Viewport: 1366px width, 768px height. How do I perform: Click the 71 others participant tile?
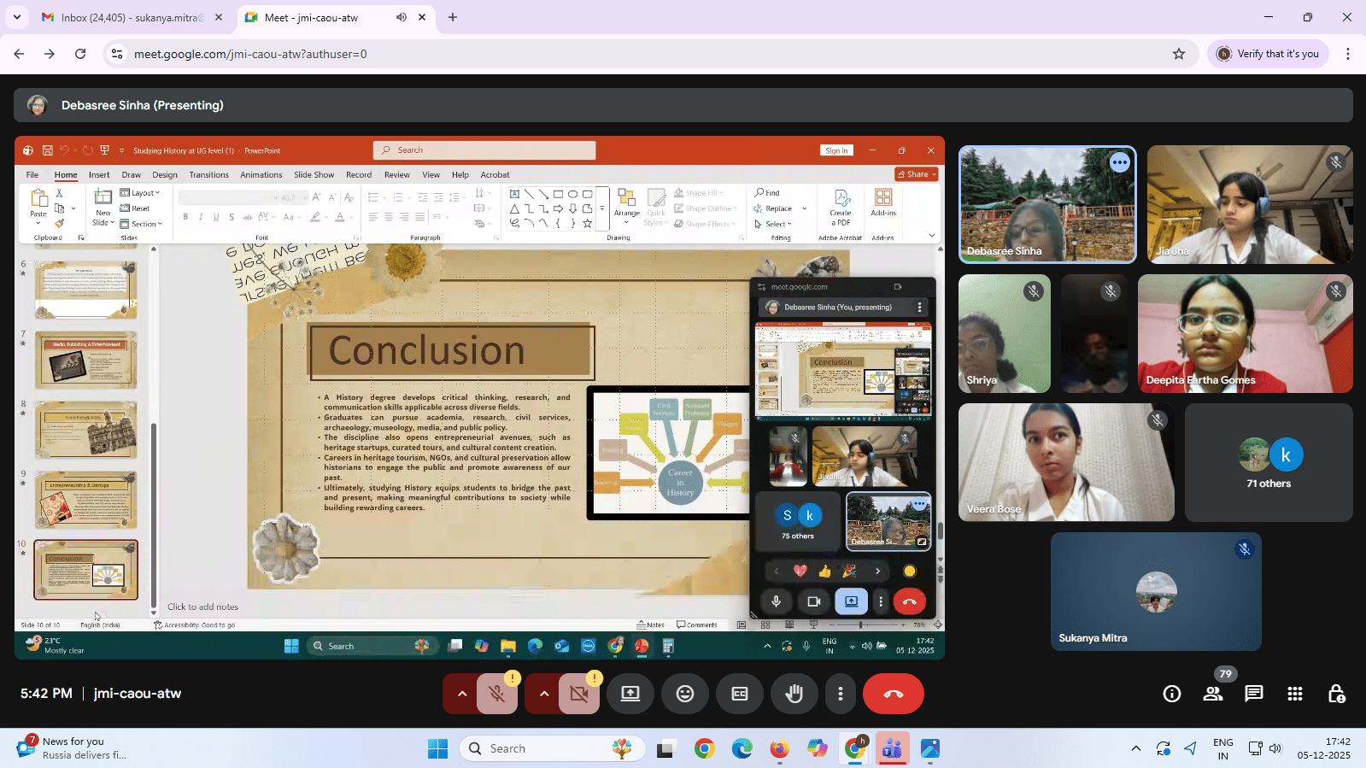tap(1269, 463)
